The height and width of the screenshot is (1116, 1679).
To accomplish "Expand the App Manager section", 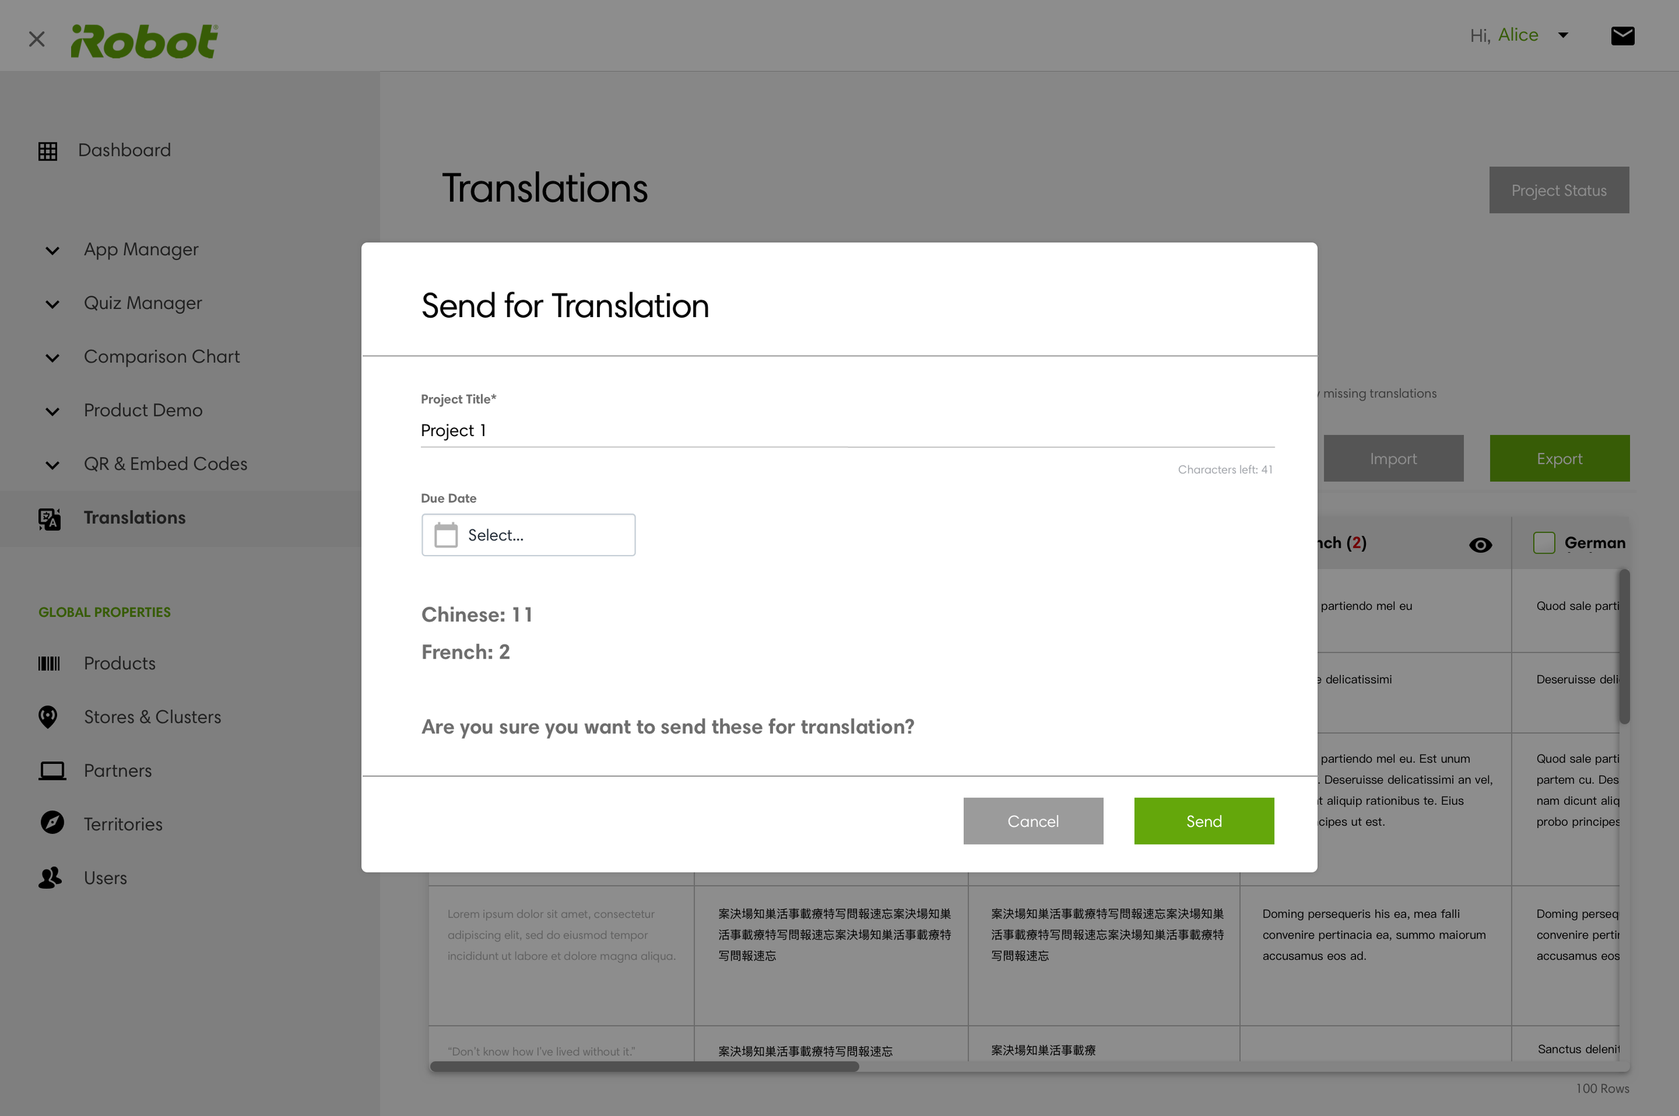I will pyautogui.click(x=52, y=251).
